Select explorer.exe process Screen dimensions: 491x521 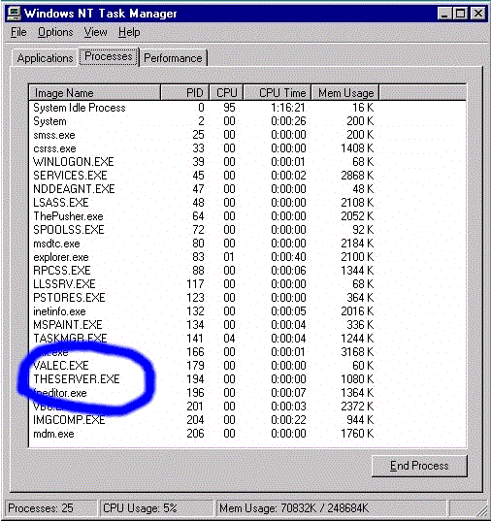[x=204, y=257]
